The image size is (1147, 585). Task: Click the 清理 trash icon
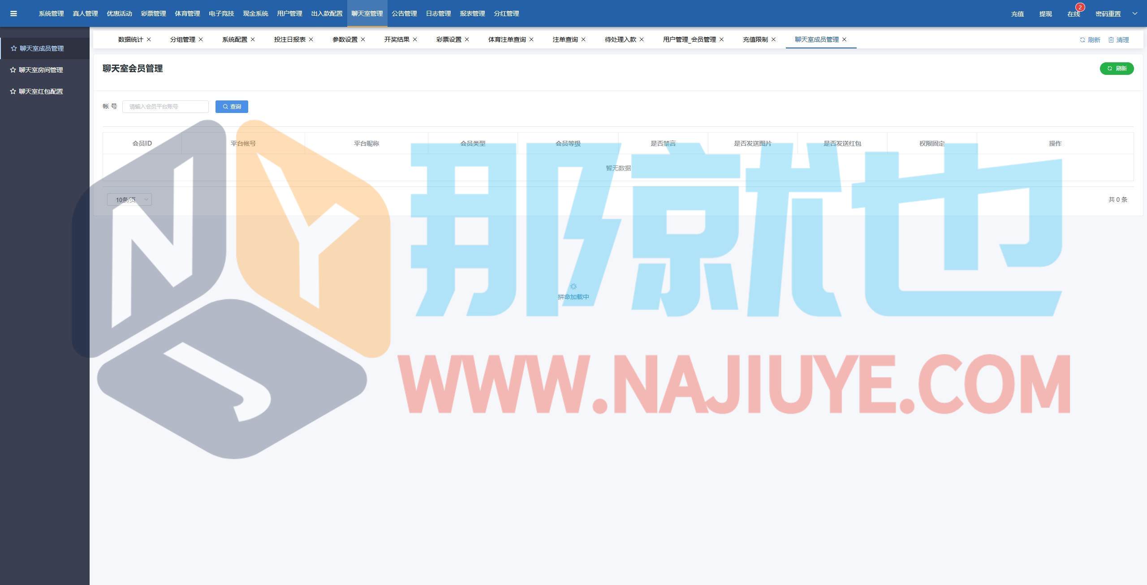[x=1111, y=40]
